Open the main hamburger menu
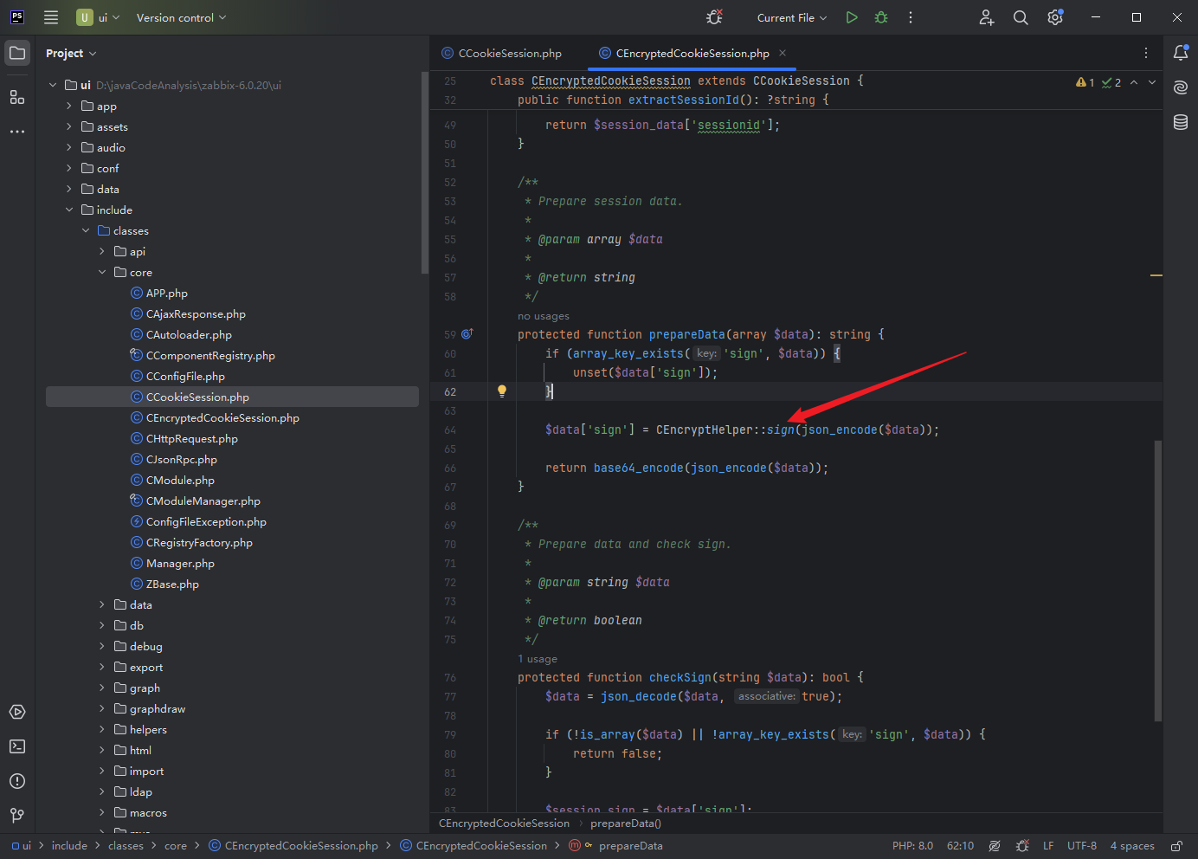This screenshot has height=859, width=1198. [51, 17]
